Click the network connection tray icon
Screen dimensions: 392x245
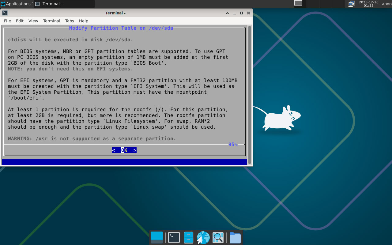click(x=352, y=4)
